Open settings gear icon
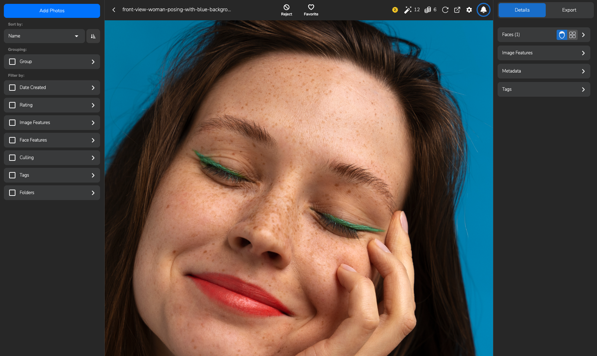This screenshot has height=356, width=597. click(x=469, y=10)
